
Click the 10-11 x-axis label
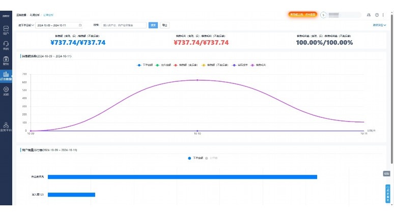point(364,134)
